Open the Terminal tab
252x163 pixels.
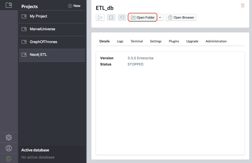click(137, 41)
